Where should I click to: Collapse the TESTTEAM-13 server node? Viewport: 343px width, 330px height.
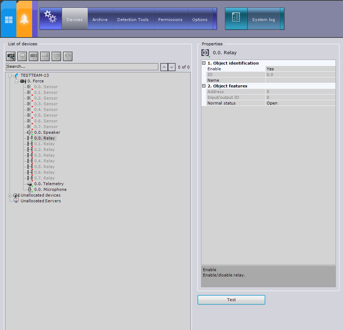(x=10, y=76)
